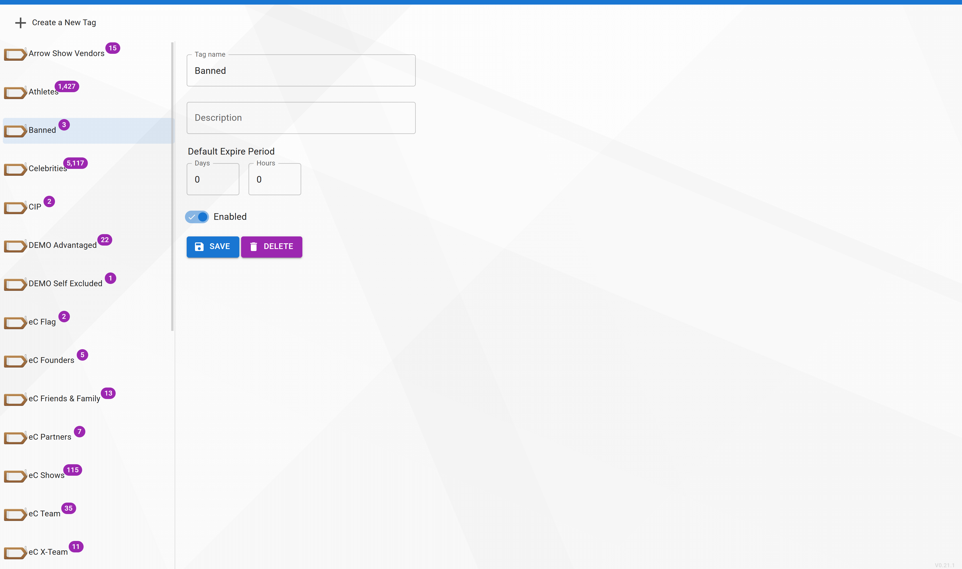This screenshot has width=962, height=569.
Task: Click the DELETE button
Action: [x=271, y=246]
